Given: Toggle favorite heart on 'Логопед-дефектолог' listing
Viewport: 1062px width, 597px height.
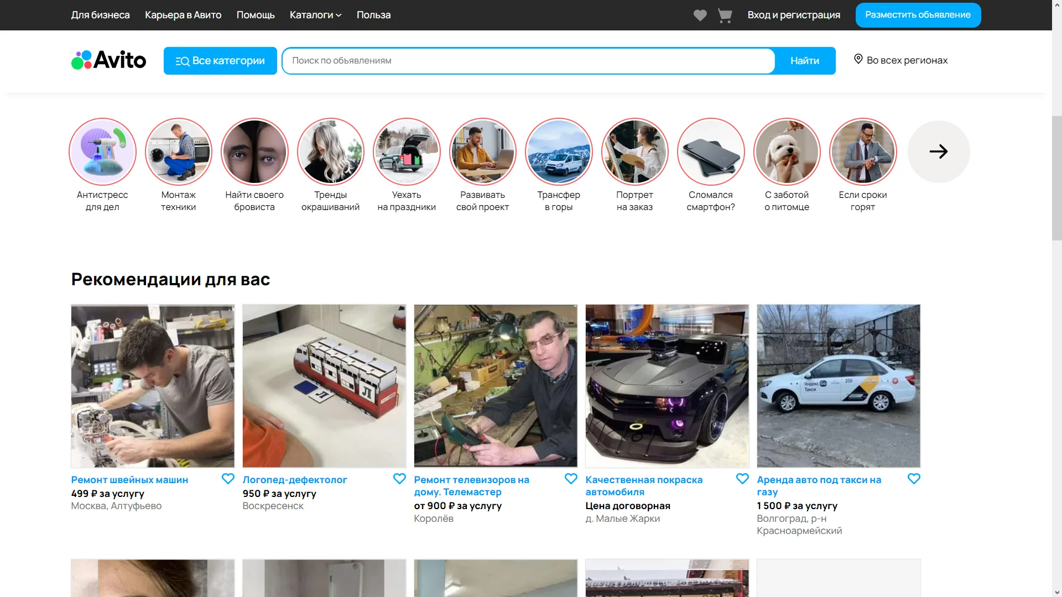Looking at the screenshot, I should 399,479.
